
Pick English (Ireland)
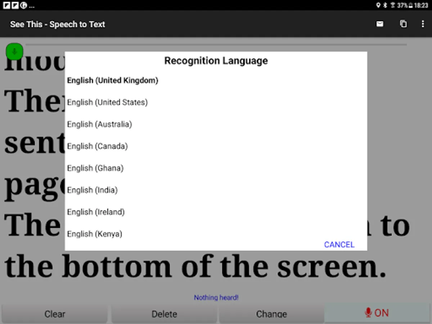[216, 212]
